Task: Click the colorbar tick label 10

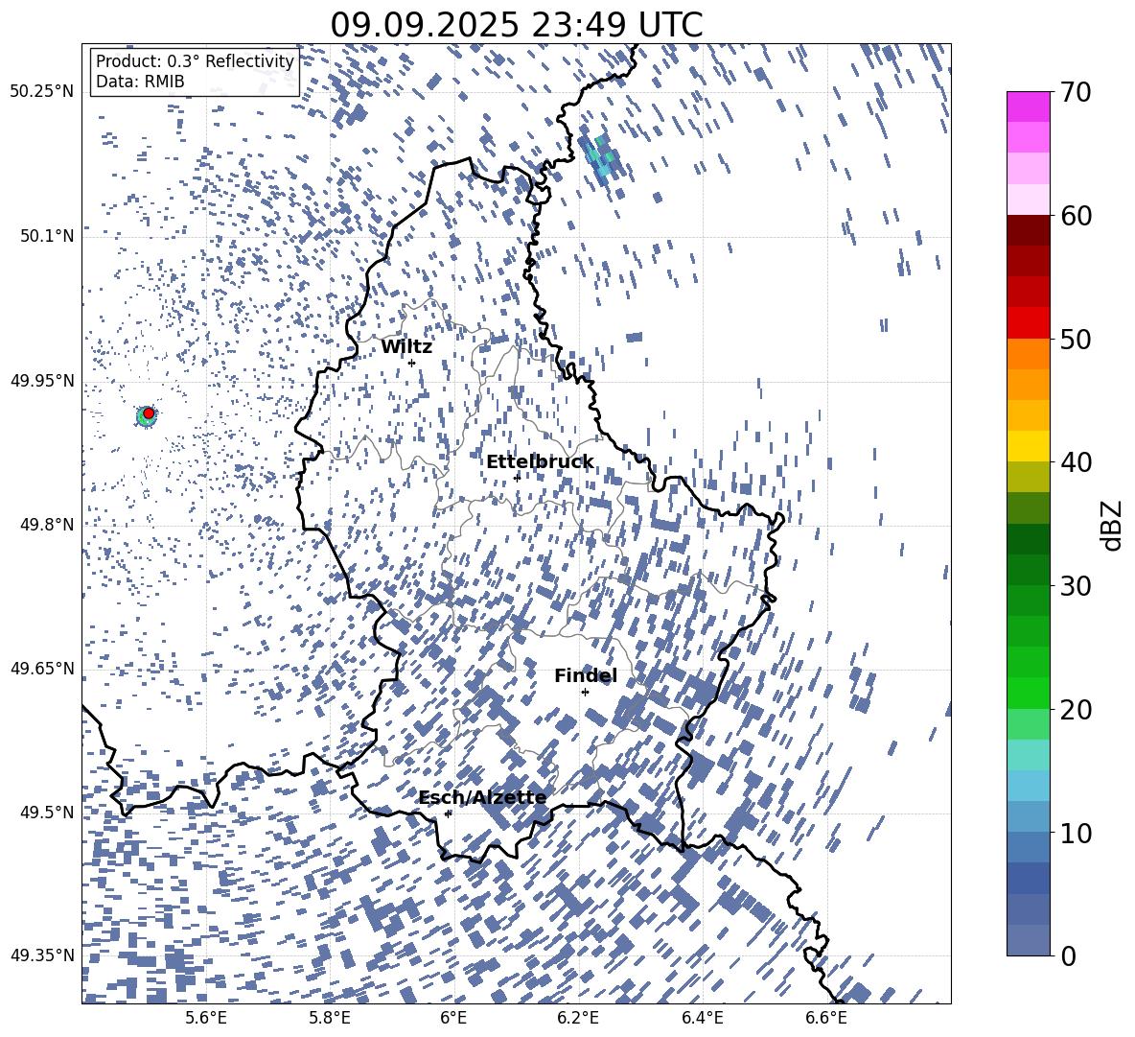Action: tap(1076, 833)
